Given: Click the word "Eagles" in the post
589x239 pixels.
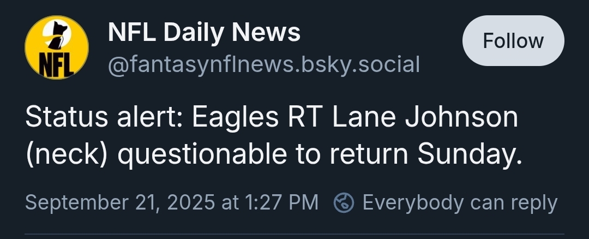Looking at the screenshot, I should click(235, 118).
